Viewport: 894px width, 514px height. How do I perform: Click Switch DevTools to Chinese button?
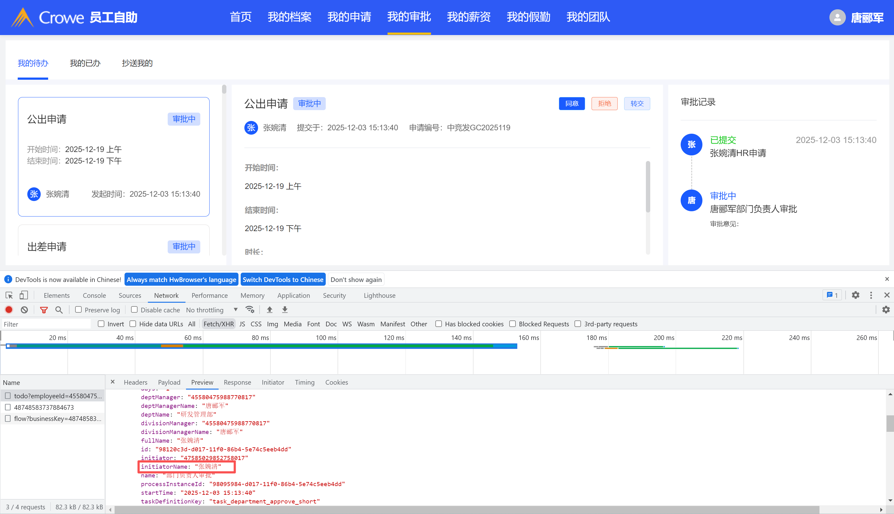[283, 279]
